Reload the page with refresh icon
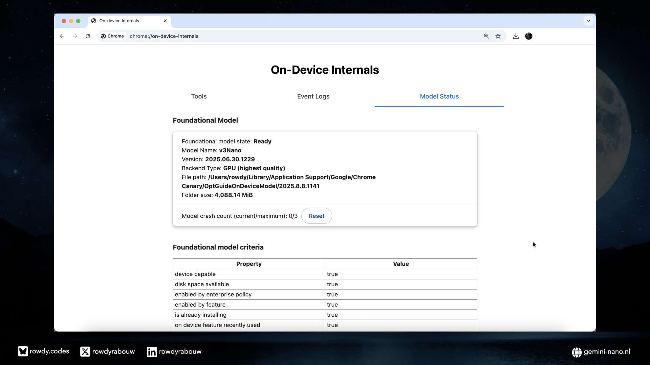The width and height of the screenshot is (650, 365). (88, 36)
